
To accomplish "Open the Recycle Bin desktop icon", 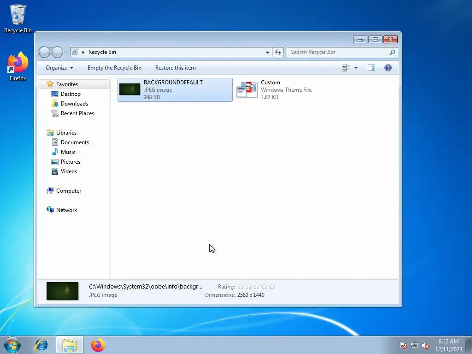I will [x=18, y=18].
